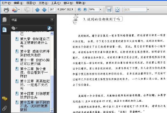This screenshot has height=113, width=167.
Task: Open the Bookmarks panel icon
Action: click(4, 30)
